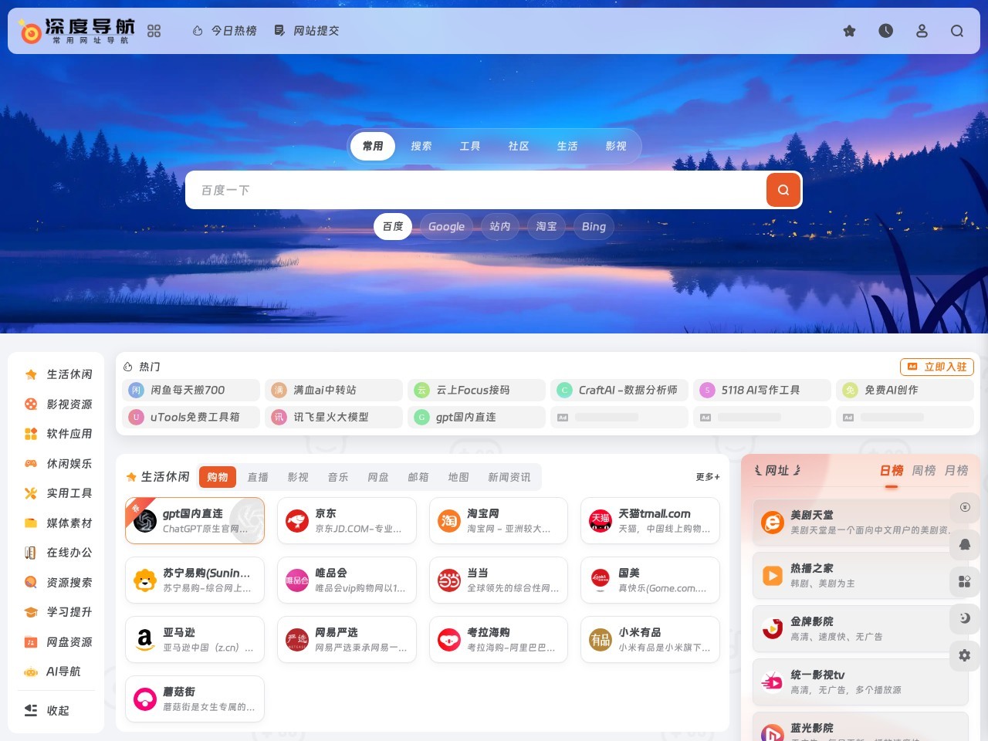Open the 亚马逊 card

click(x=195, y=640)
